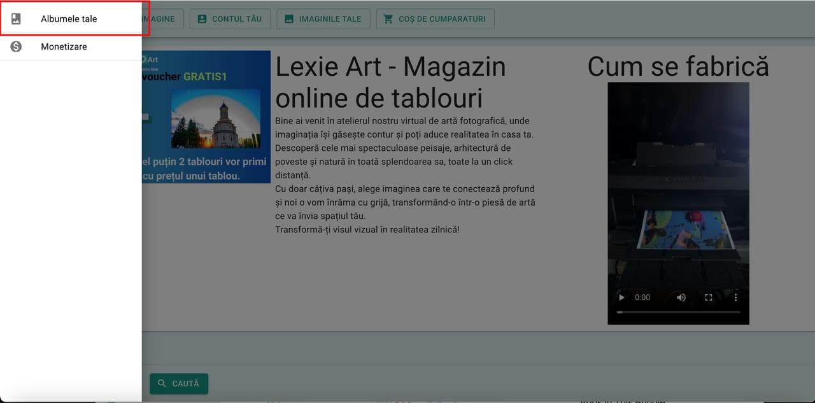Click the Cum se fabrică heading
This screenshot has height=403, width=815.
tap(678, 66)
